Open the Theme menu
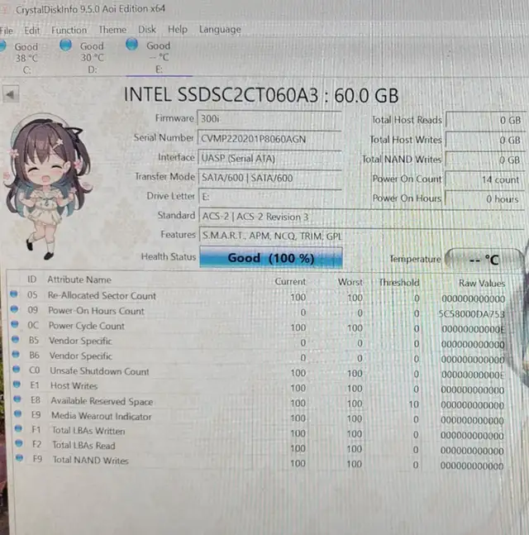The image size is (529, 535). pos(112,30)
